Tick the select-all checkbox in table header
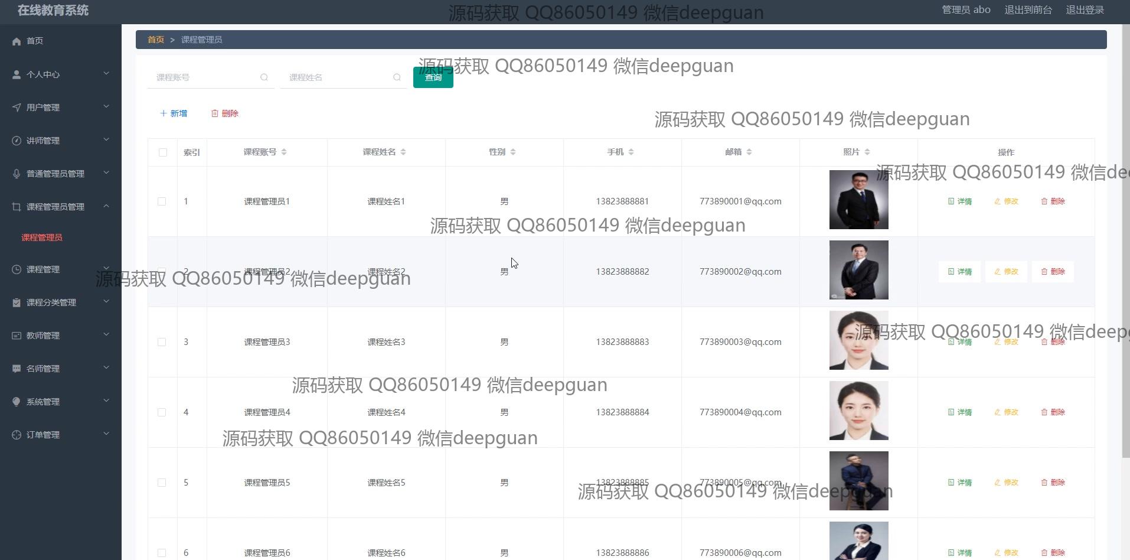 coord(163,152)
